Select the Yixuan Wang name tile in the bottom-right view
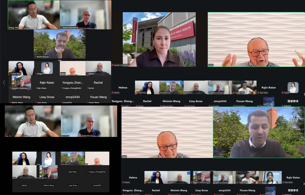 (x=247, y=190)
